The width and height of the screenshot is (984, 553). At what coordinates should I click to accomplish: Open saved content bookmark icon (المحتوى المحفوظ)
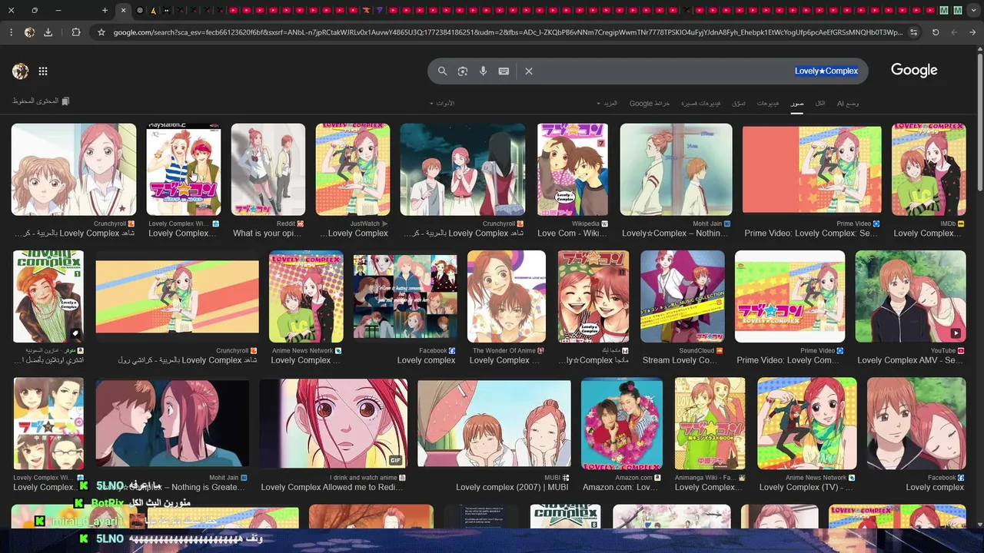[x=65, y=101]
